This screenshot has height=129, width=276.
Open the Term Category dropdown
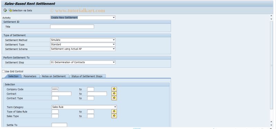point(115,107)
